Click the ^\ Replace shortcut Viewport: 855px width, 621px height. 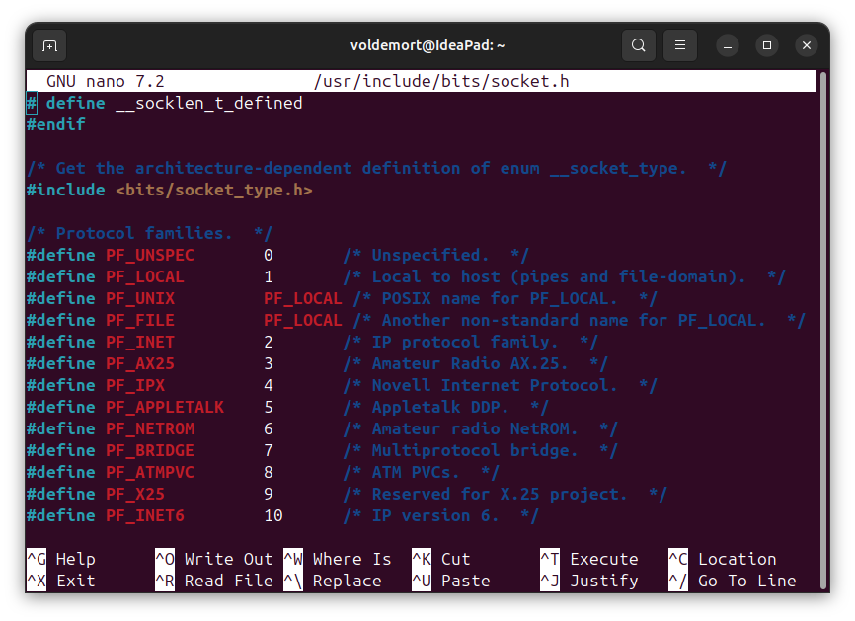(333, 582)
